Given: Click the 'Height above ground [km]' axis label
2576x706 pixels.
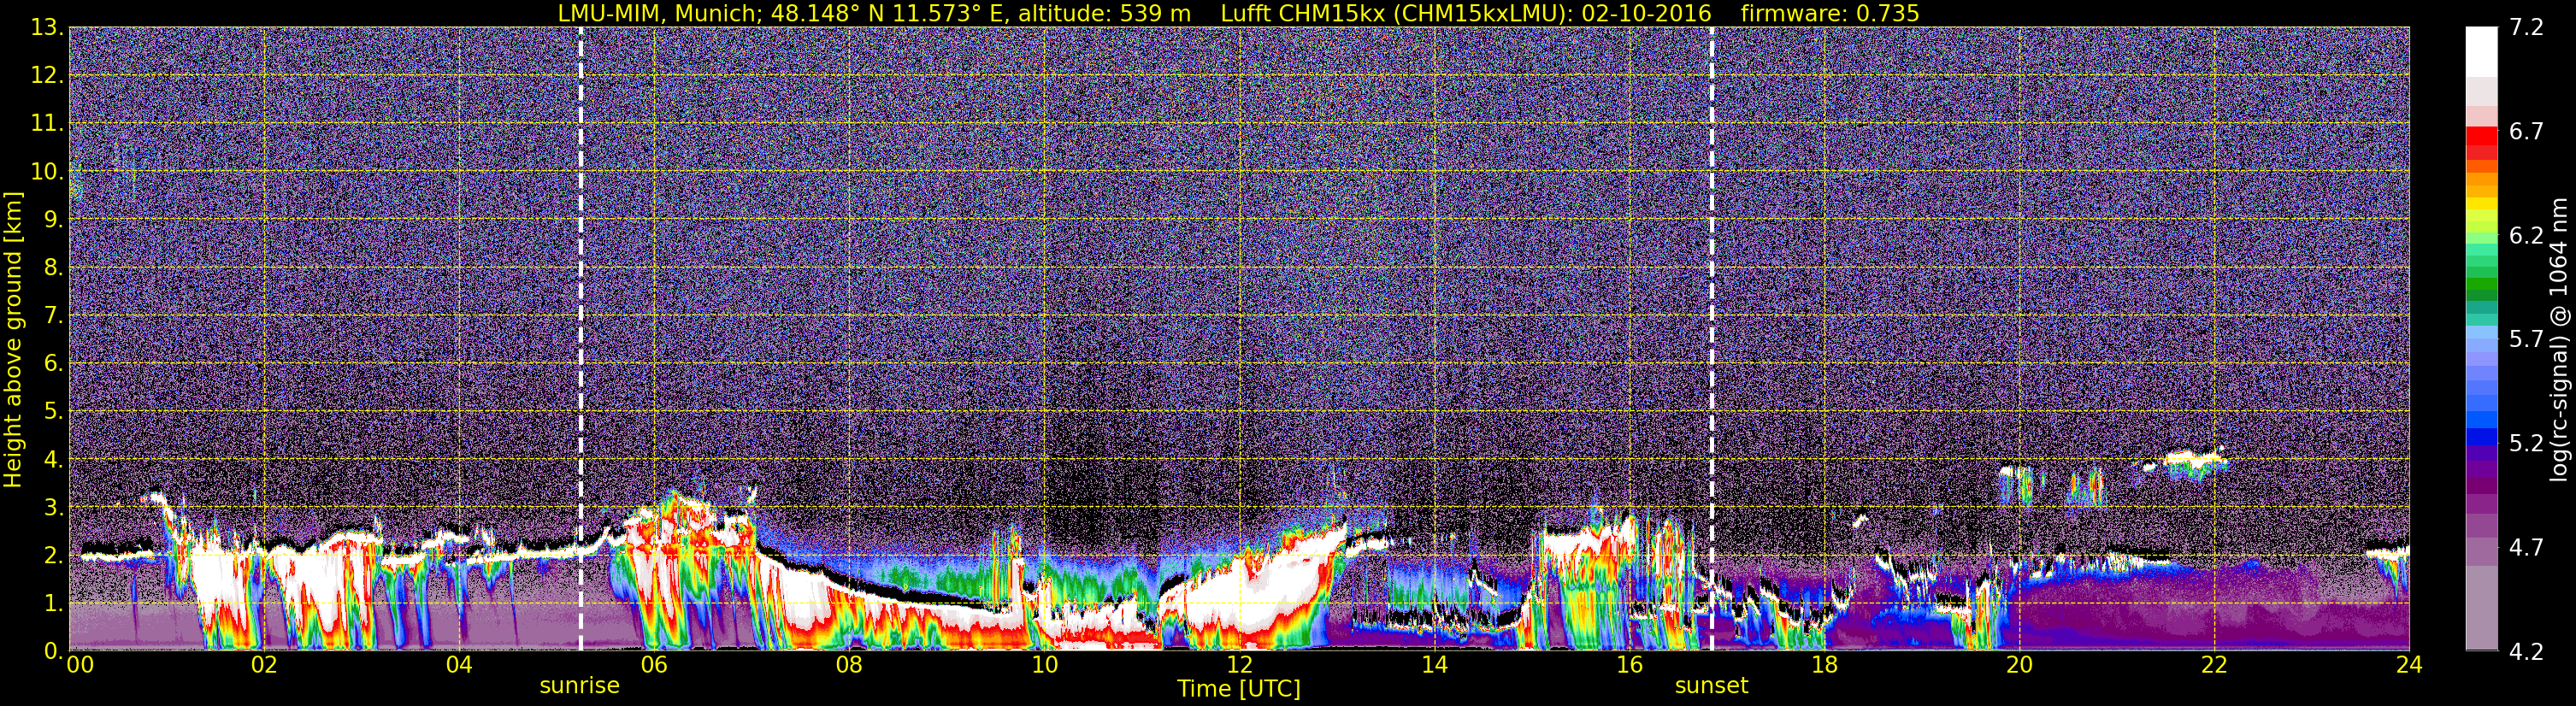Looking at the screenshot, I should point(13,339).
